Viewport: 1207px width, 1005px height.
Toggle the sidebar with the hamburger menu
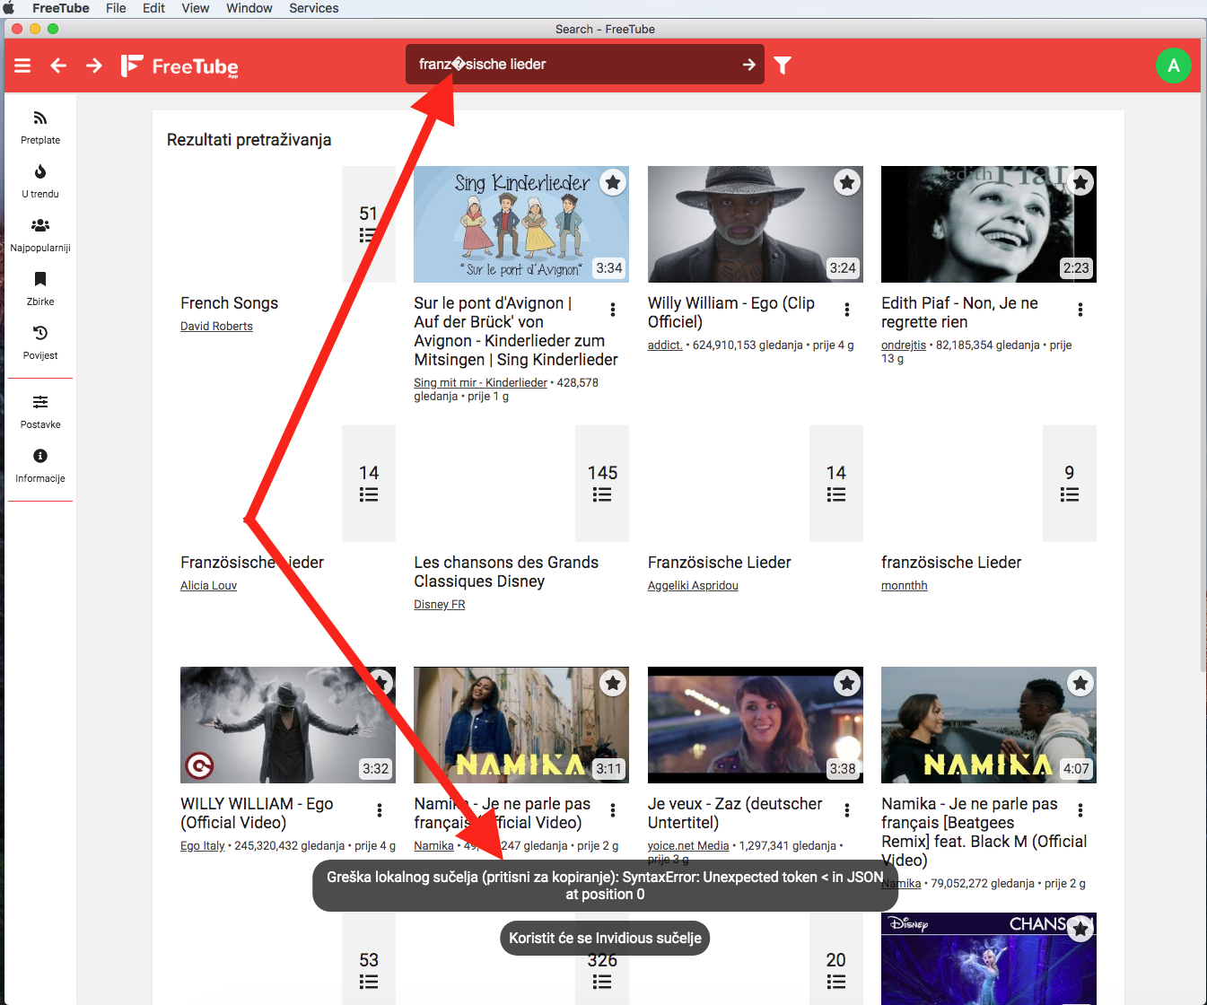tap(22, 65)
